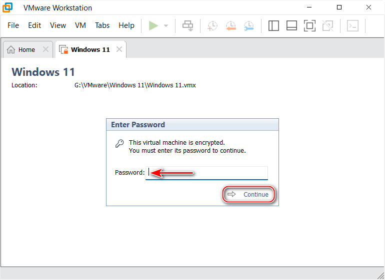Viewport: 385px width, 280px height.
Task: Focus the Password input field
Action: [x=206, y=173]
